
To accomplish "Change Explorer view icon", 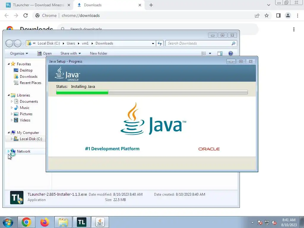I will [204, 53].
